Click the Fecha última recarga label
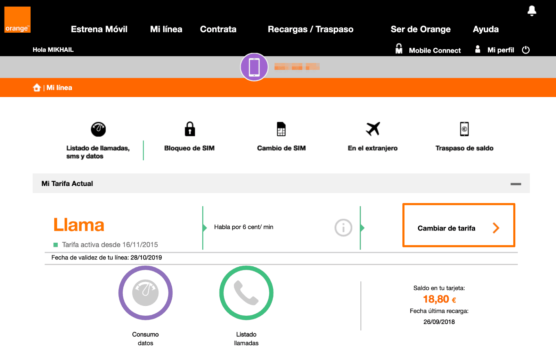Viewport: 556px width, 355px height. (x=439, y=311)
